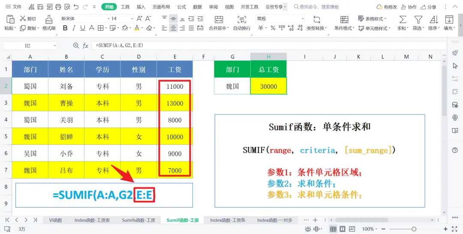Screen dimensions: 463x234
Task: Click the Share (分享) button
Action: [428, 7]
